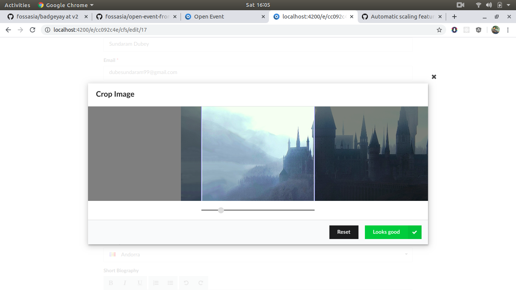Click the zoom slider handle

[x=221, y=210]
